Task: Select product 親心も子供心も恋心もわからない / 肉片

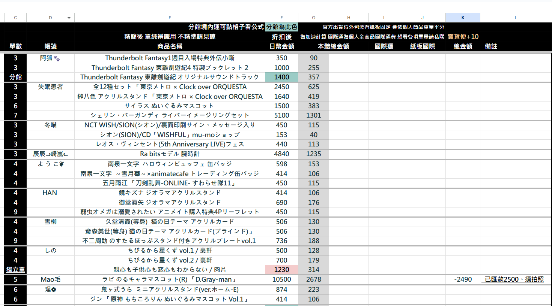Action: pyautogui.click(x=170, y=270)
